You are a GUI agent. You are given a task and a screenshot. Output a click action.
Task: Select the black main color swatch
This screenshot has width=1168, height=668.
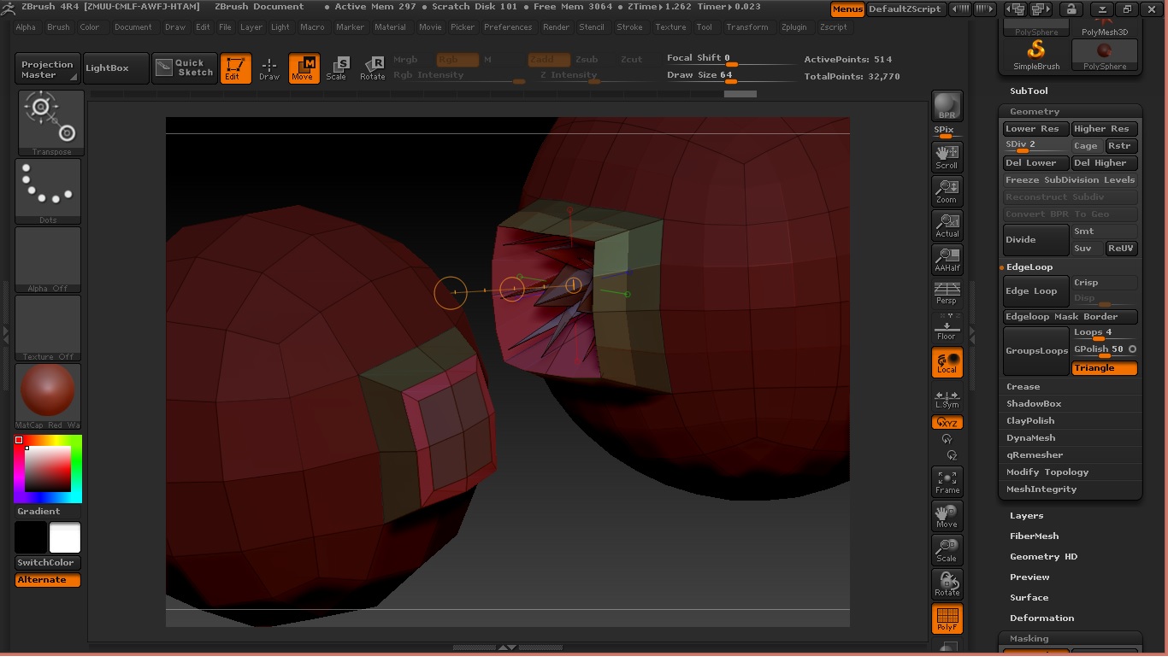tap(31, 538)
